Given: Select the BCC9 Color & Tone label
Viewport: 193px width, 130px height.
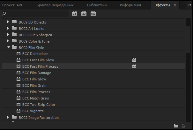Looking at the screenshot, I should pos(34,41).
